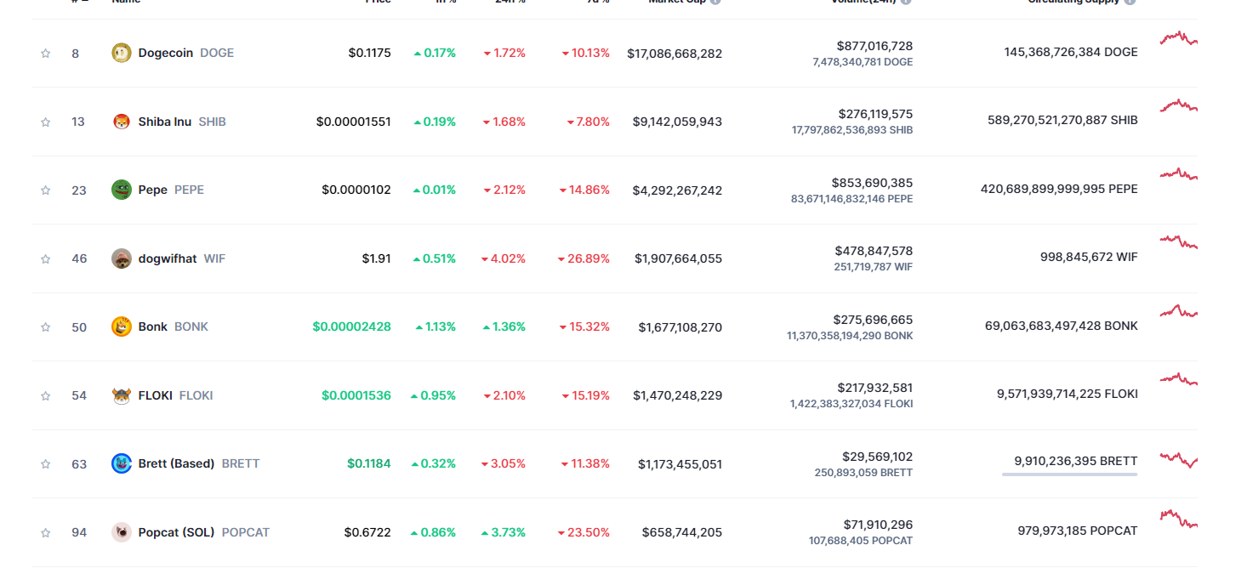Click the Brett (Based) logo icon
This screenshot has height=568, width=1247.
tap(122, 463)
